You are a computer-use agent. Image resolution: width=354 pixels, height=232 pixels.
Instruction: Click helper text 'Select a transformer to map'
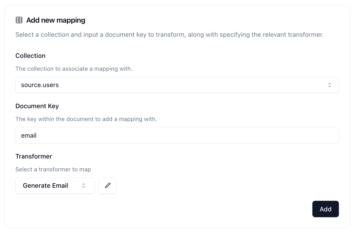(53, 170)
